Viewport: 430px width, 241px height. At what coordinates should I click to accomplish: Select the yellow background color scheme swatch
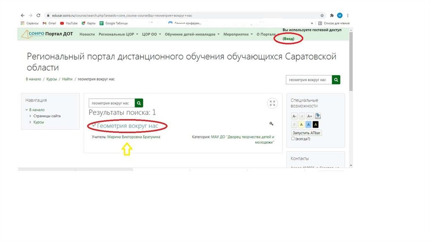[x=302, y=124]
